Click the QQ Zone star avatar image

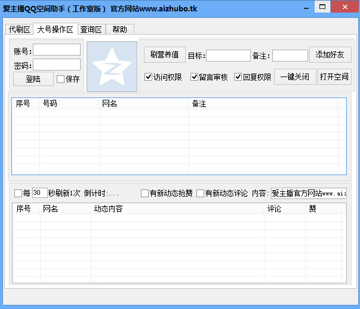click(x=112, y=66)
